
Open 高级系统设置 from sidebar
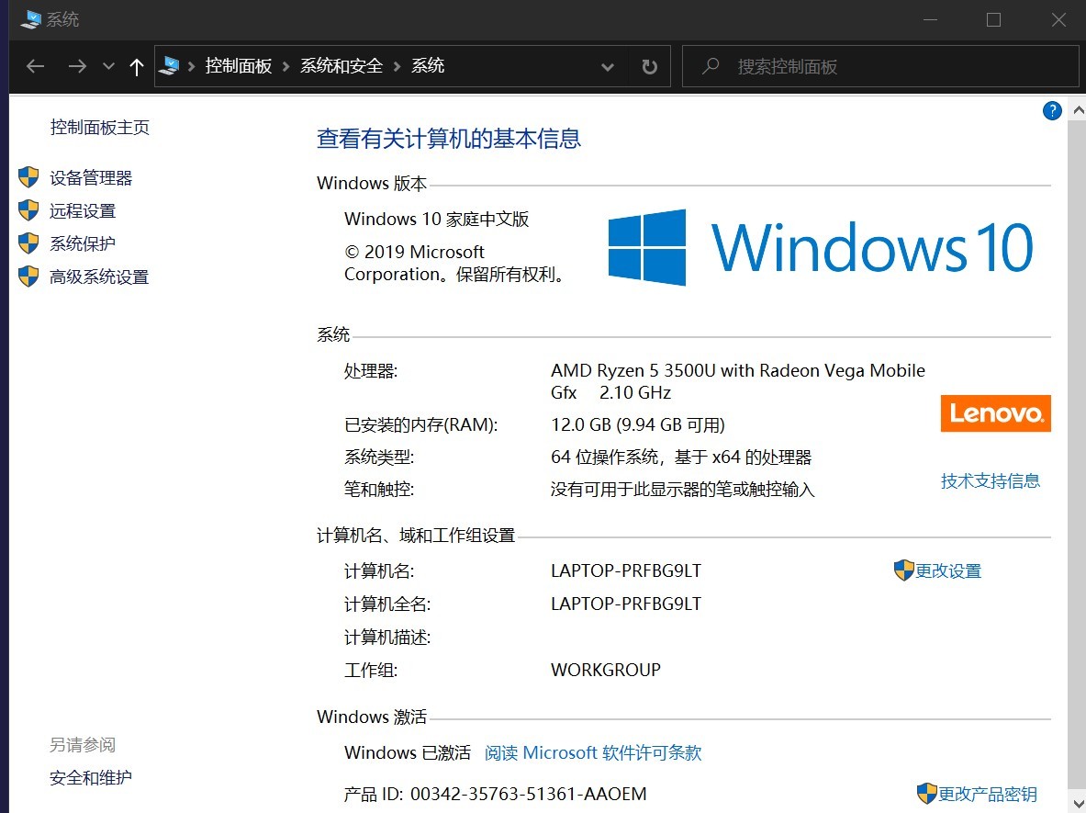click(x=99, y=277)
